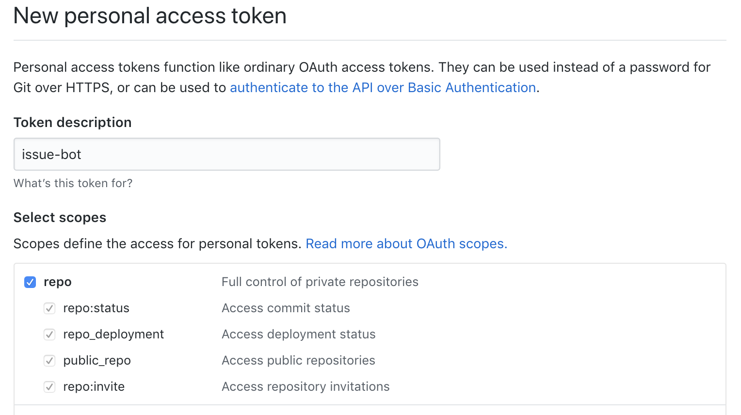Viewport: 741px width, 415px height.
Task: Click the repo:invite scope label
Action: (x=94, y=387)
